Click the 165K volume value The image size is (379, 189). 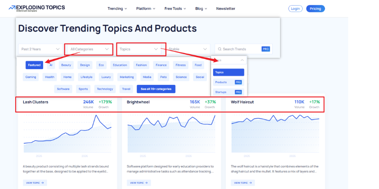pos(195,102)
